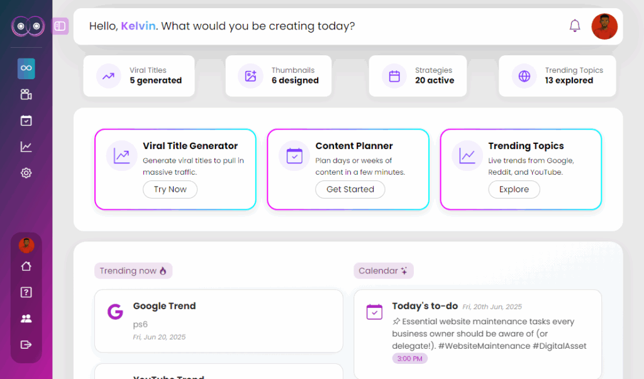The height and width of the screenshot is (379, 644).
Task: Click the Try Now button
Action: tap(170, 189)
